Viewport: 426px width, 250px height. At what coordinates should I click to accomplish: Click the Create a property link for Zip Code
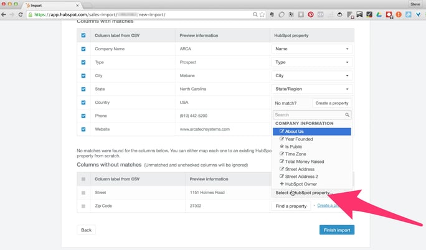(x=329, y=205)
